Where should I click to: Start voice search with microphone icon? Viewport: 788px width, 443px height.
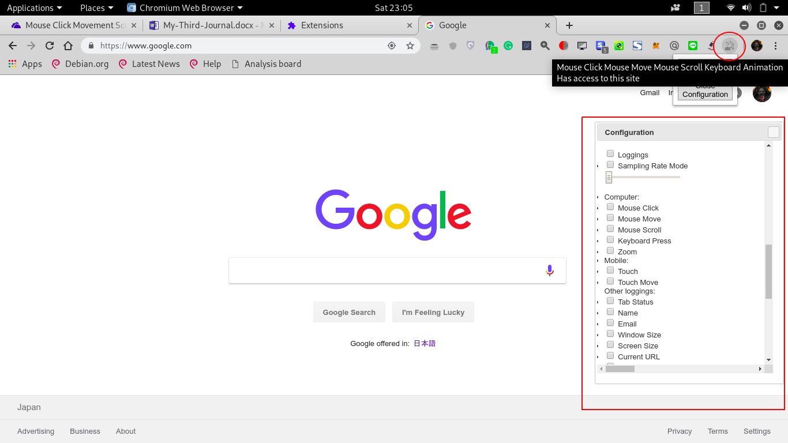[550, 271]
